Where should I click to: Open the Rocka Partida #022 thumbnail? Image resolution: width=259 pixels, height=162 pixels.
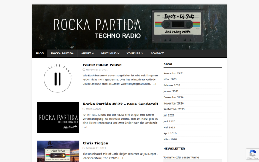tap(58, 118)
